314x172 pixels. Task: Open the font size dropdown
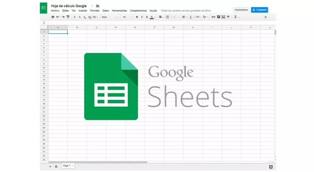(127, 17)
